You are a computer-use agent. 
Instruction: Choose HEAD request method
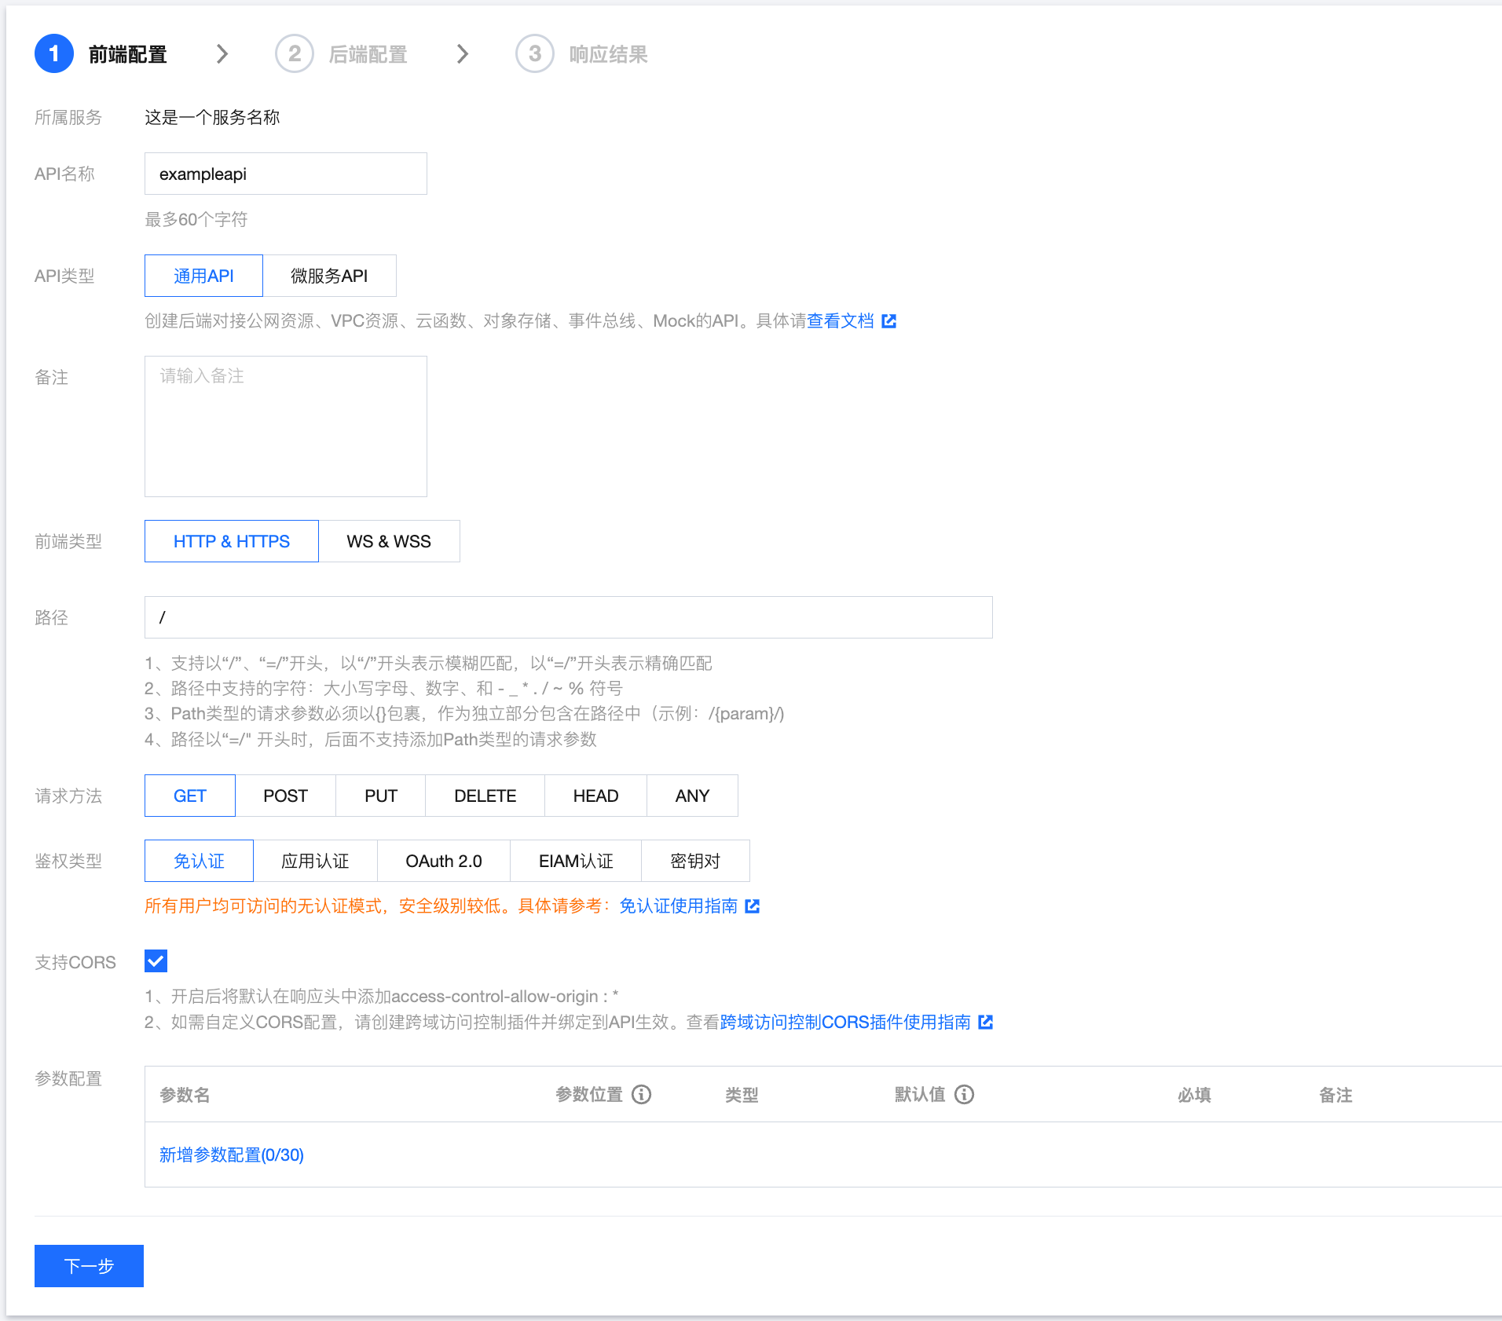point(595,796)
